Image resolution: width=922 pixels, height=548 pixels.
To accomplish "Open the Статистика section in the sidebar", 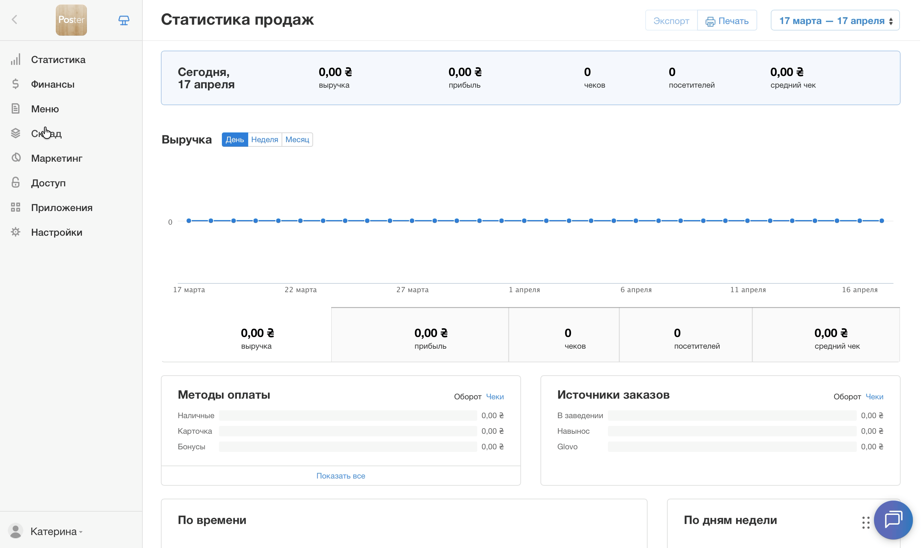I will 16,59.
